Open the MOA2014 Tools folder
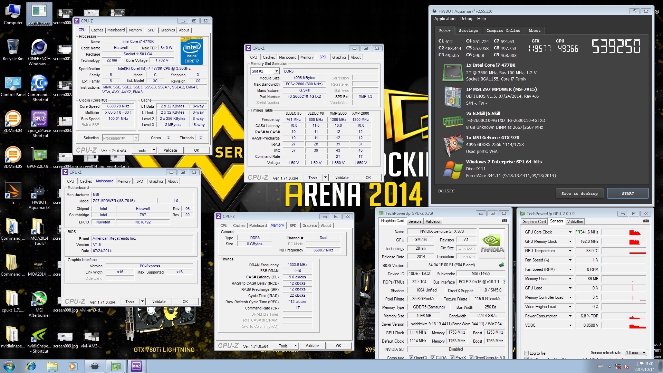663x373 pixels. 39,232
